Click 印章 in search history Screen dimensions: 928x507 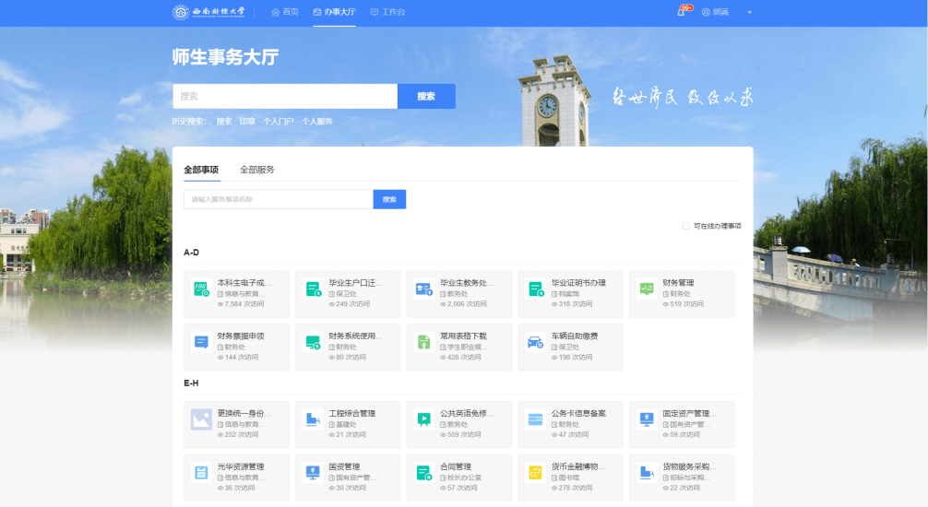[247, 121]
